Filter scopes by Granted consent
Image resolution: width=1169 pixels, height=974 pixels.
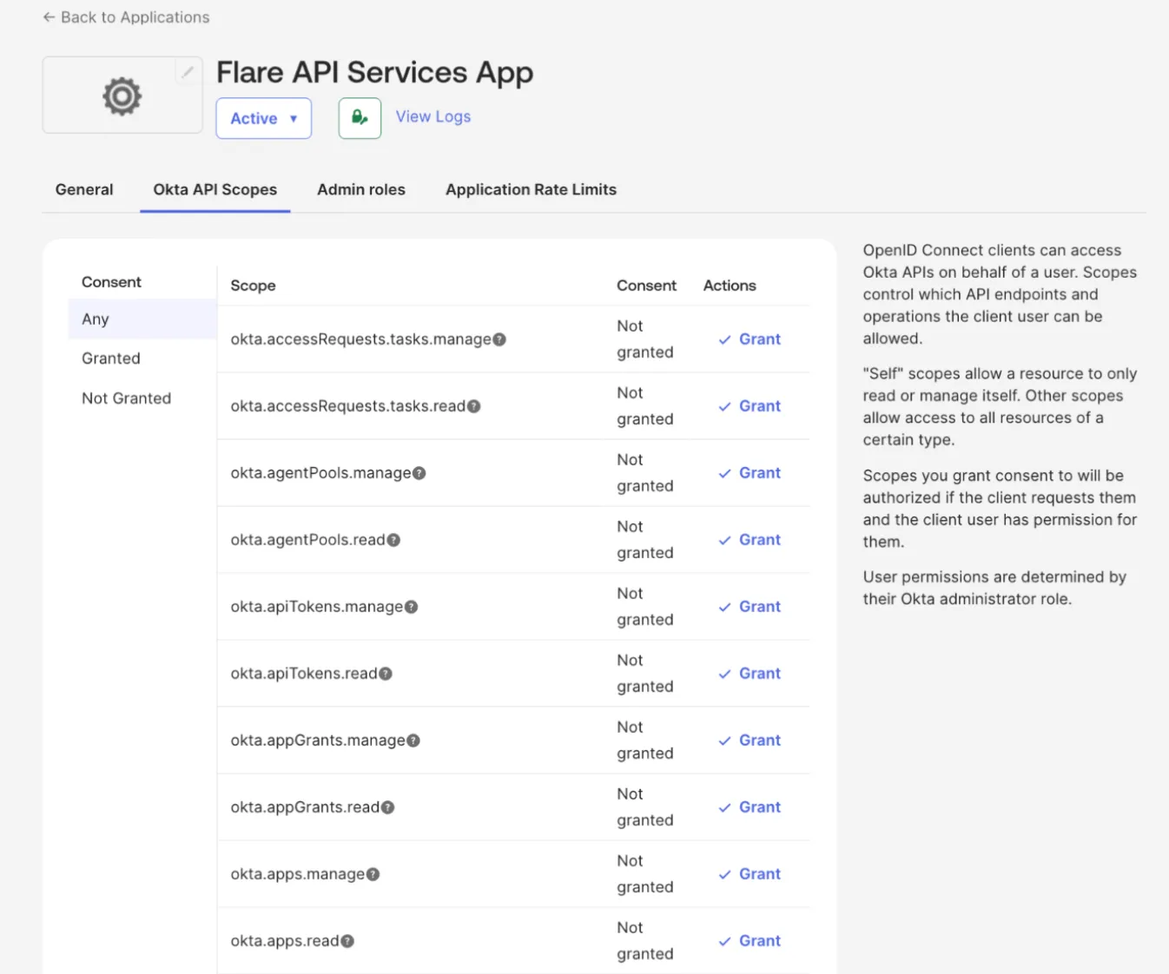coord(111,359)
